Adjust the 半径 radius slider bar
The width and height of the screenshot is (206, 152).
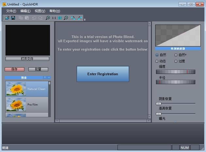(x=175, y=82)
